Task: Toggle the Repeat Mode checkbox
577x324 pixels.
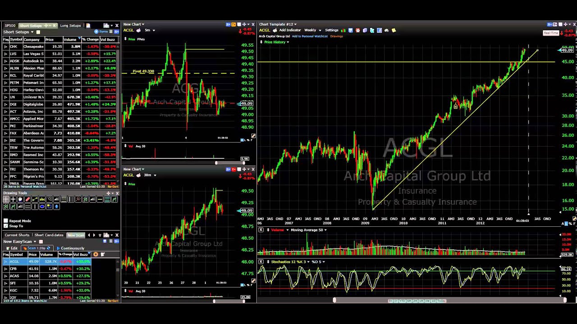Action: coord(6,221)
